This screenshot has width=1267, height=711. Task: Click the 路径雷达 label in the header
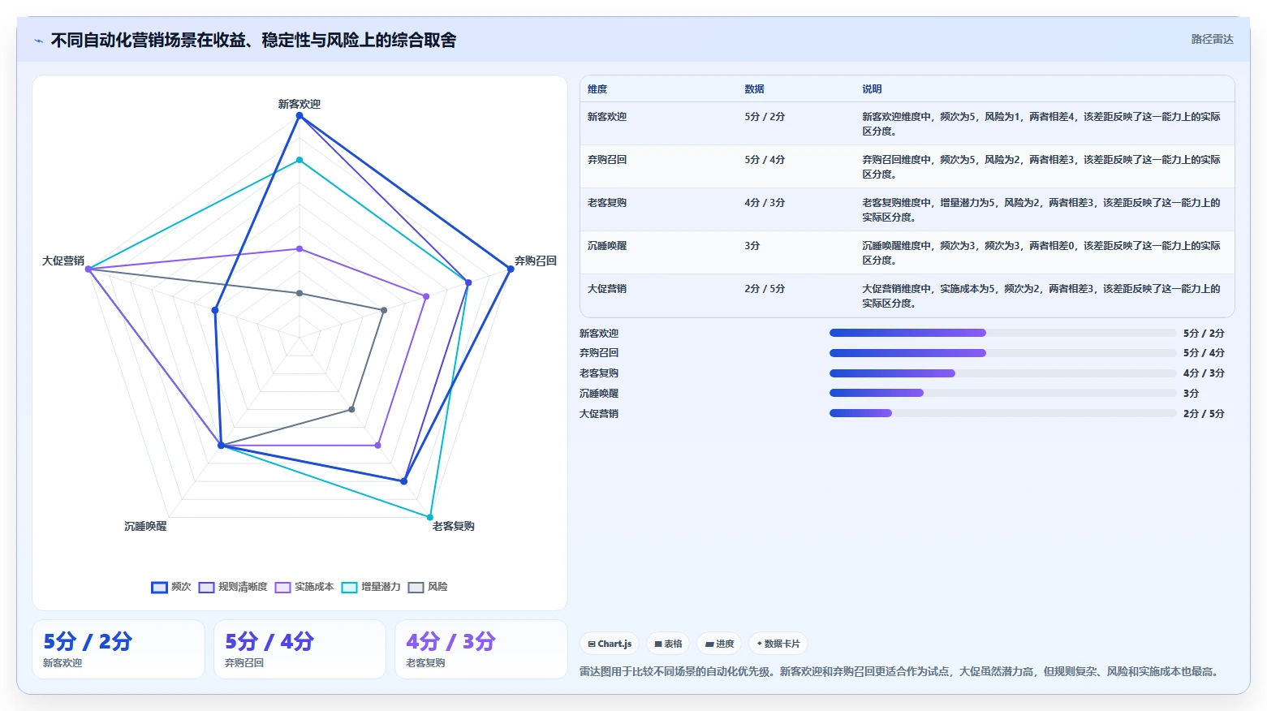coord(1212,39)
